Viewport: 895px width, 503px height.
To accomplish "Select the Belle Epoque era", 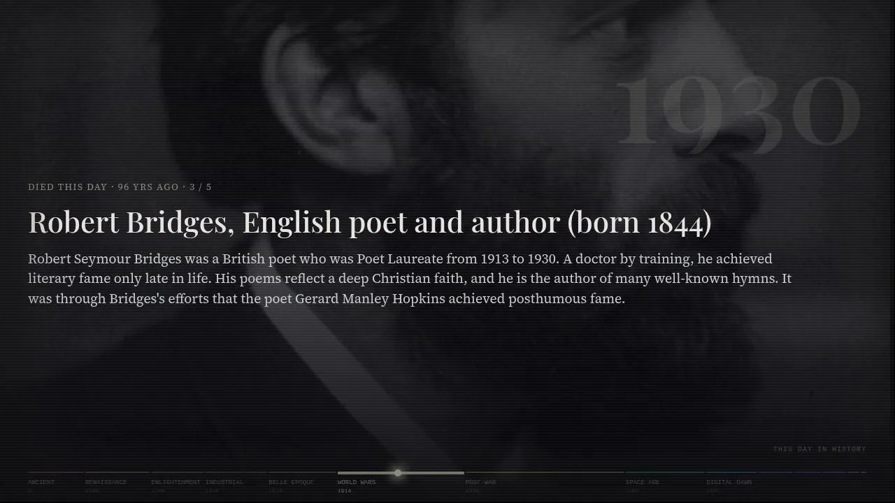I will click(291, 482).
